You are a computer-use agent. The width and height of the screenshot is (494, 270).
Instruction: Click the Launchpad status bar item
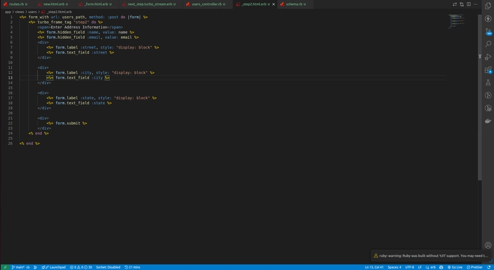(54, 267)
